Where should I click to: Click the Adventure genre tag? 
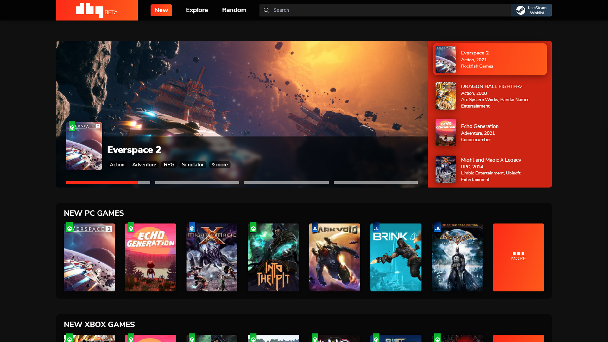coord(144,165)
